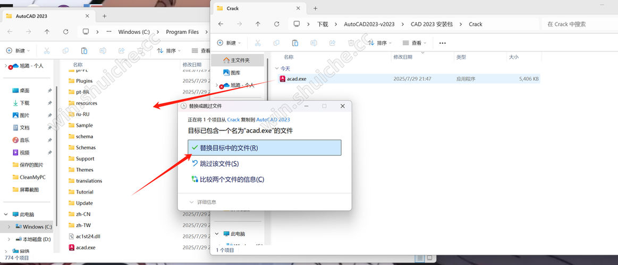Image resolution: width=618 pixels, height=265 pixels.
Task: Collapse the Today group in Crack window
Action: click(x=277, y=68)
